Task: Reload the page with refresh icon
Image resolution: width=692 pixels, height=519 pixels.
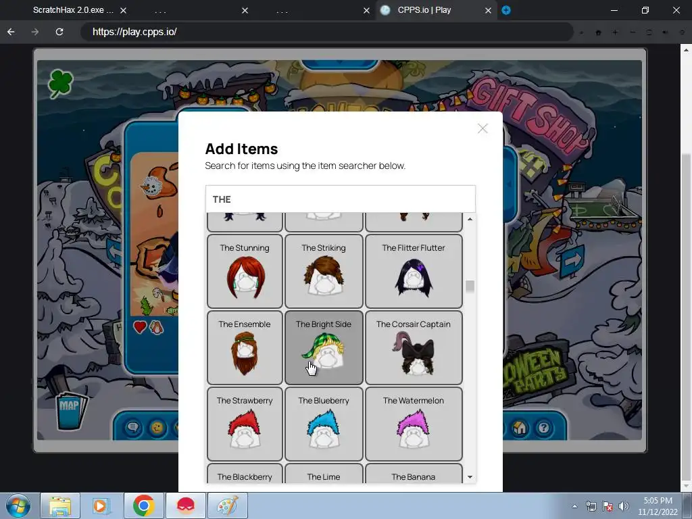Action: pyautogui.click(x=59, y=32)
